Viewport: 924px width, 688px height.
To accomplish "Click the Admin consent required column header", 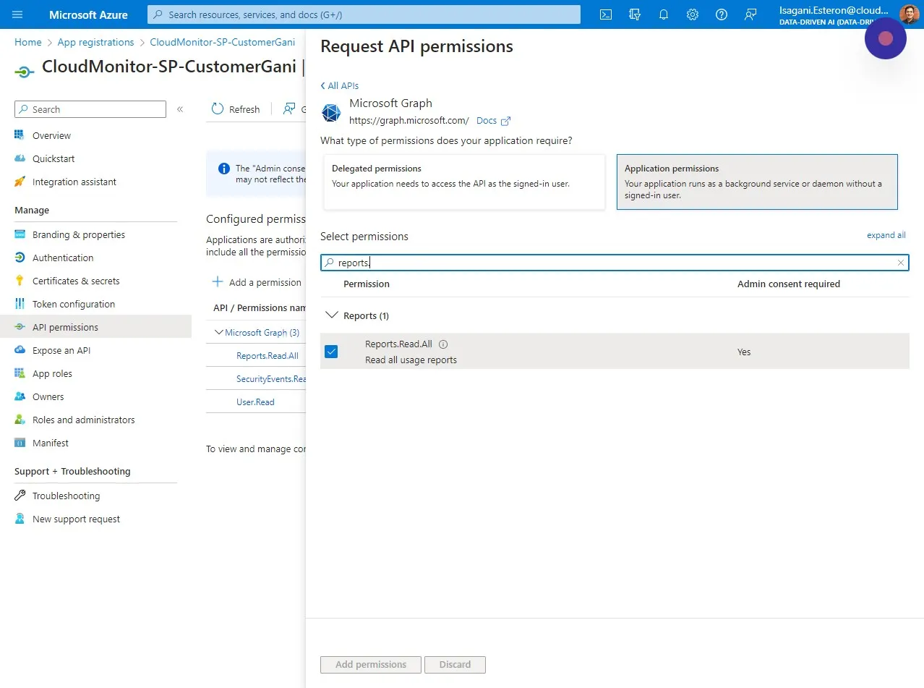I will pyautogui.click(x=789, y=284).
